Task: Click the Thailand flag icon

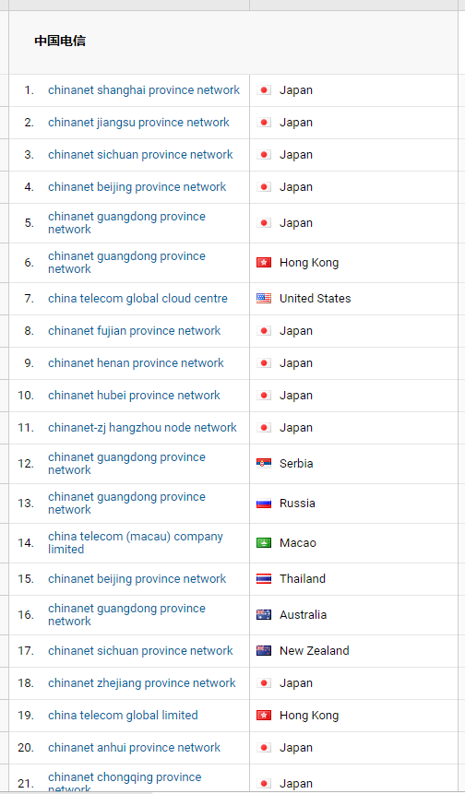Action: (264, 578)
